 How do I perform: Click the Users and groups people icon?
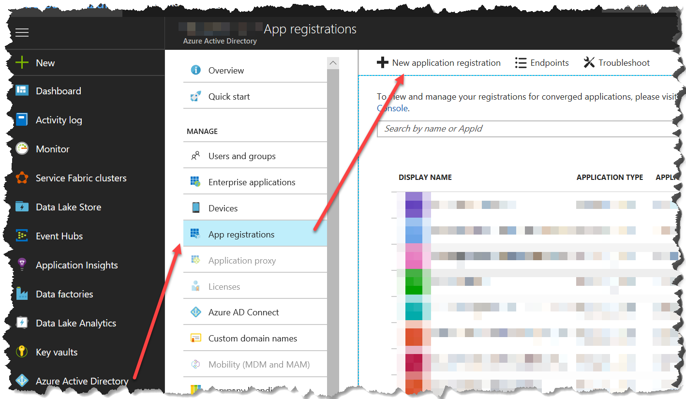click(x=196, y=156)
